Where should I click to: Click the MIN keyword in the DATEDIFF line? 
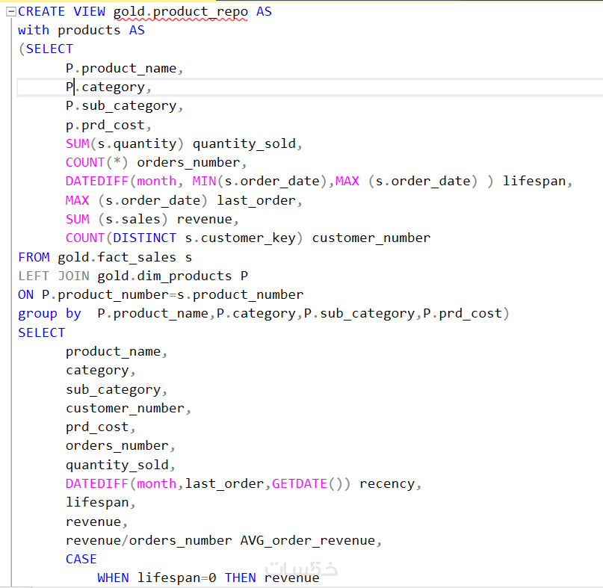tap(205, 181)
